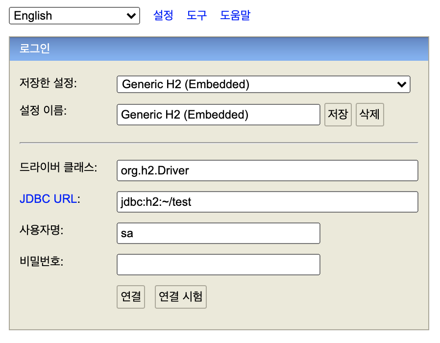
Task: Click the JDBC URL link label
Action: [49, 199]
